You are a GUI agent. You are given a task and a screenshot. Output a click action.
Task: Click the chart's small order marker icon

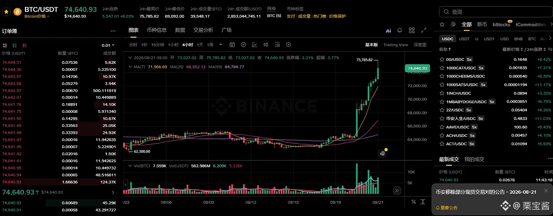(382, 153)
